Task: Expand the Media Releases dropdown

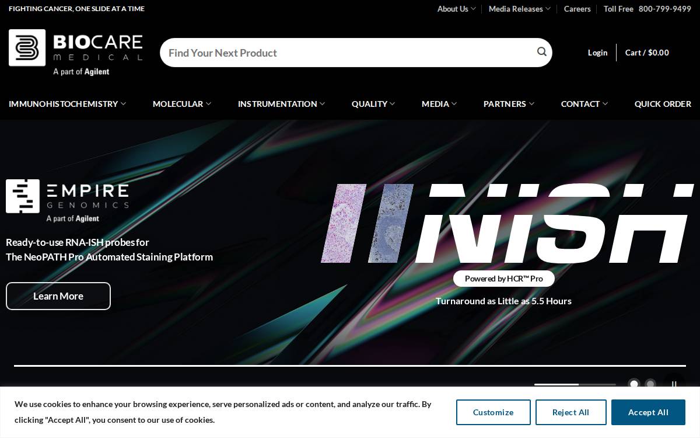Action: [520, 9]
